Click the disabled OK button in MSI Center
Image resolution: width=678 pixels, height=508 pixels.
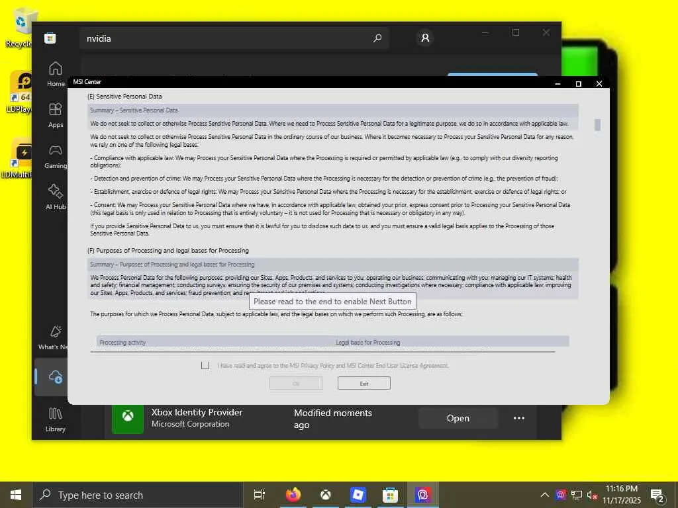[296, 383]
